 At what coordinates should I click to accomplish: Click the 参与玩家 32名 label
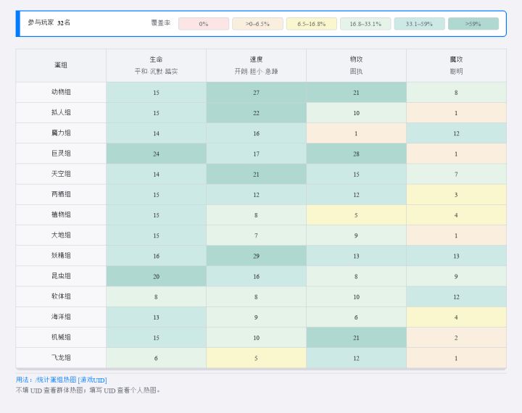[x=49, y=22]
